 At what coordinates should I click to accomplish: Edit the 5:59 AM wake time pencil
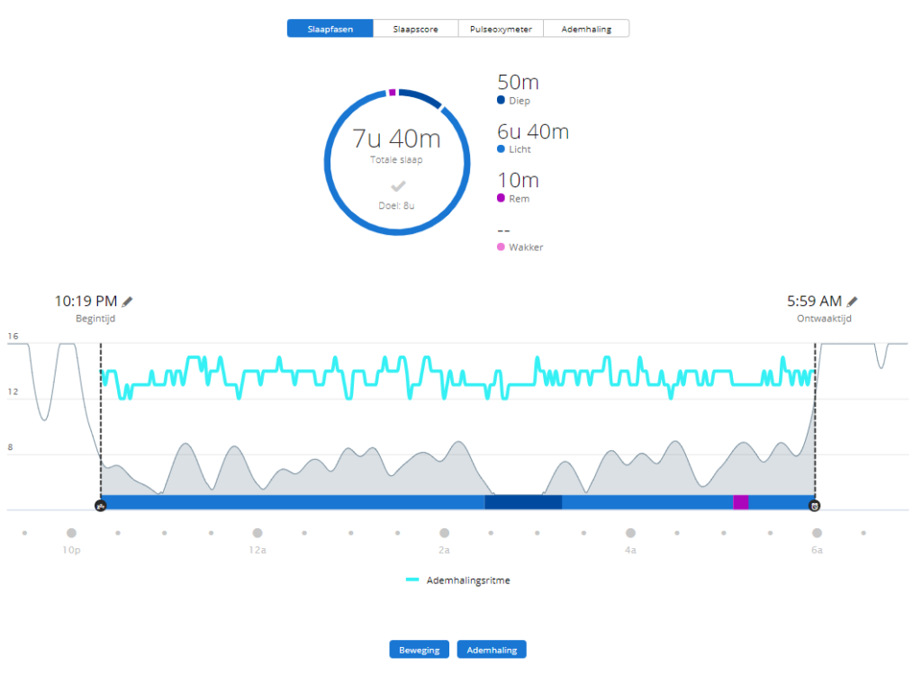(x=852, y=301)
